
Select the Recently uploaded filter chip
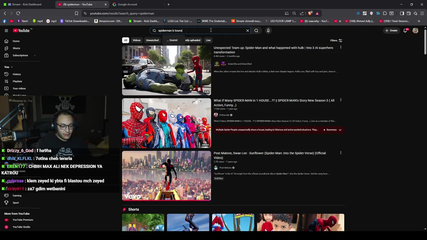click(x=193, y=40)
